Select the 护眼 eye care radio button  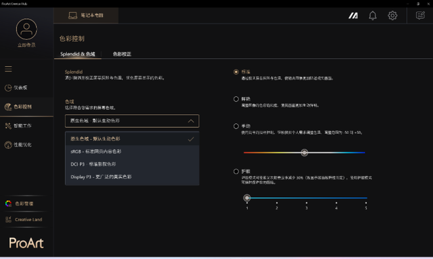tap(236, 172)
